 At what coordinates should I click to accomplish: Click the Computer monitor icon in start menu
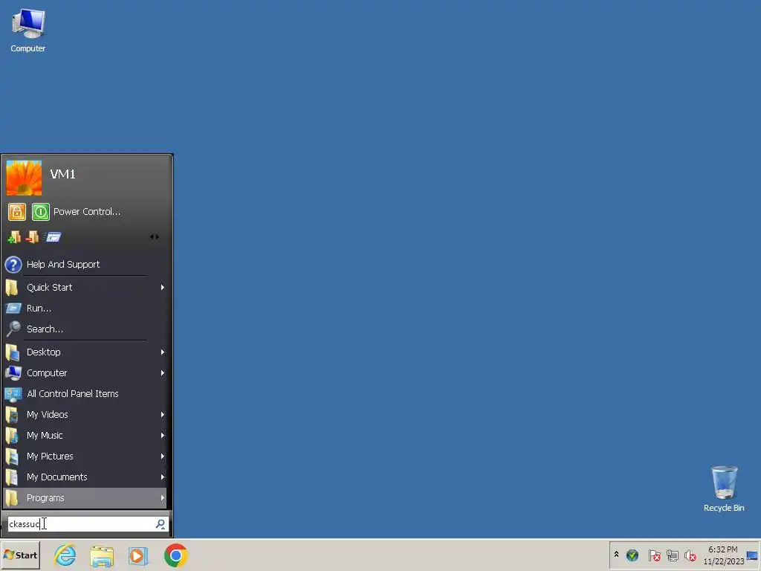13,373
